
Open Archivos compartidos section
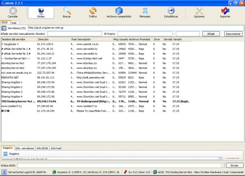point(119,13)
